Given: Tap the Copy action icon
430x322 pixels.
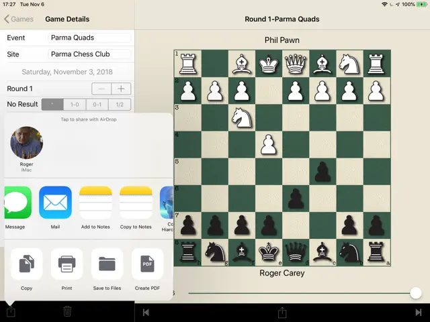Looking at the screenshot, I should (x=27, y=264).
